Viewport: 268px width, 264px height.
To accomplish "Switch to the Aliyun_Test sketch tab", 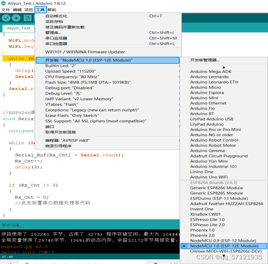I will 18,28.
